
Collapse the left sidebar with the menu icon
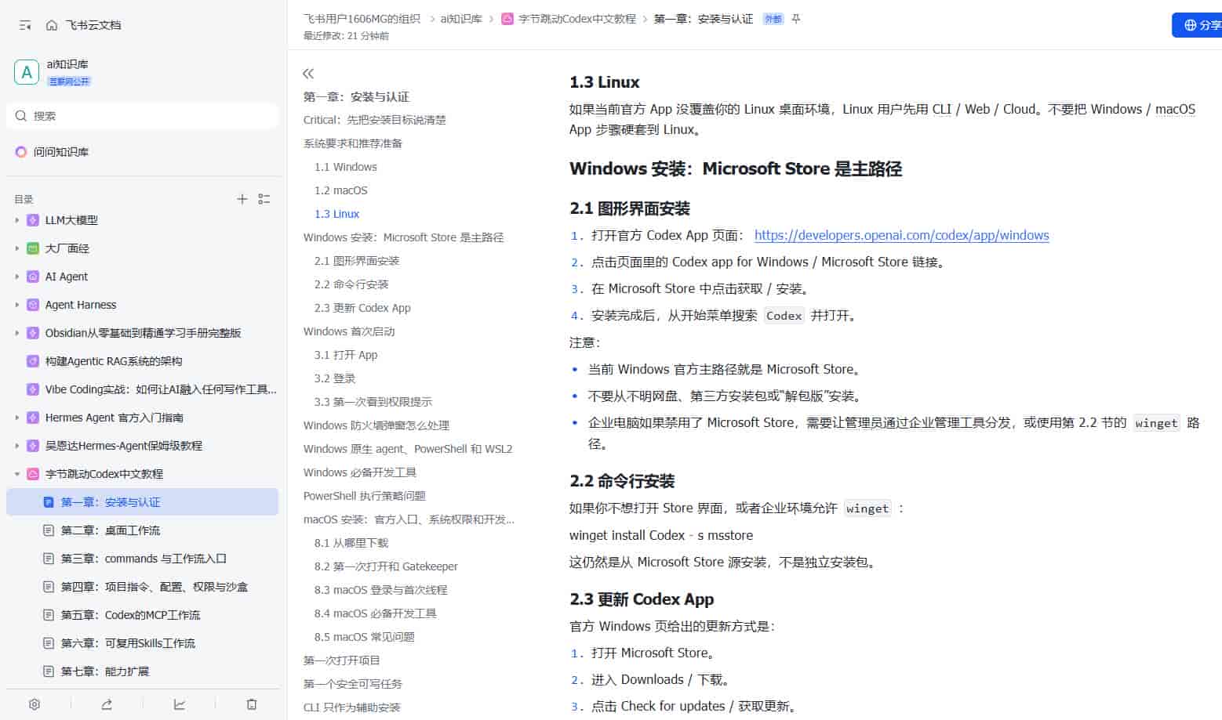coord(25,25)
